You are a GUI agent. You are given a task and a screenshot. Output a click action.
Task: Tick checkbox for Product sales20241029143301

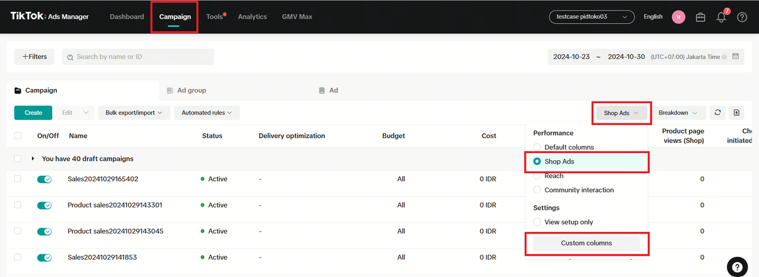(18, 205)
